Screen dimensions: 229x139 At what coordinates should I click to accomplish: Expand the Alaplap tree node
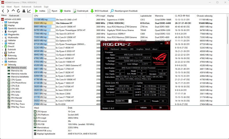click(x=2, y=26)
